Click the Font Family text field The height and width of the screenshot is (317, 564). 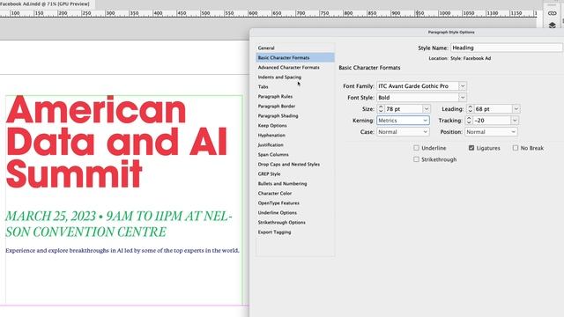click(x=417, y=86)
